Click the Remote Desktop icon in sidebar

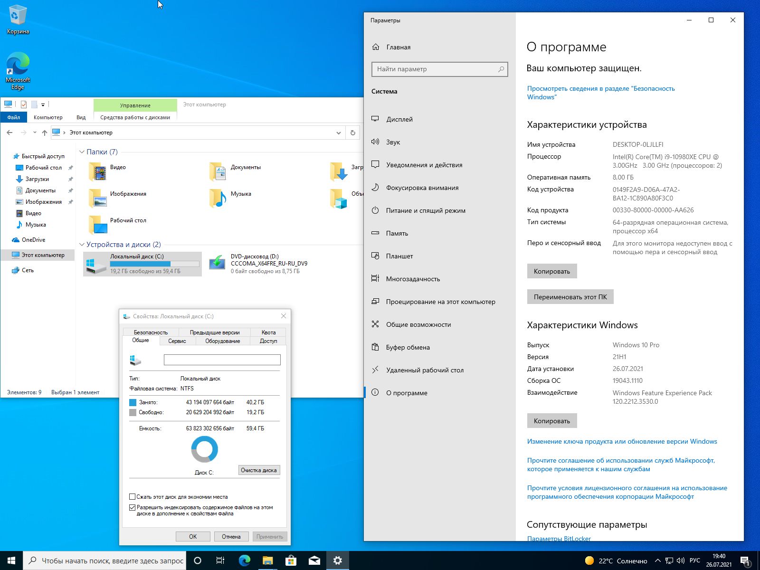(x=375, y=370)
